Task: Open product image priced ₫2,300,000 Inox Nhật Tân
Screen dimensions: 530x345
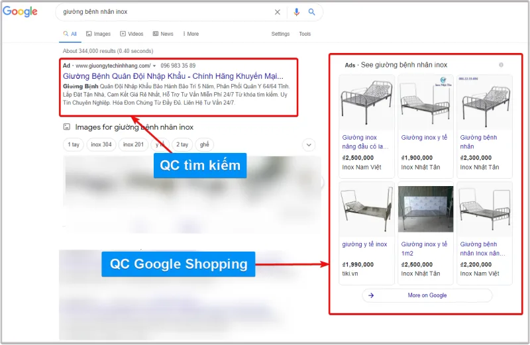Action: [x=484, y=103]
